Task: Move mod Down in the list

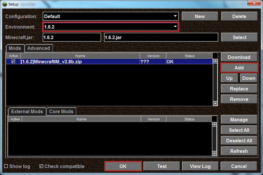Action: point(249,78)
